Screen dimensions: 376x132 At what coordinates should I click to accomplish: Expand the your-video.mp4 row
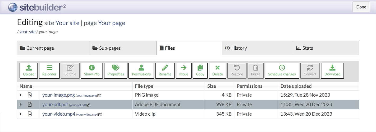tap(21, 114)
